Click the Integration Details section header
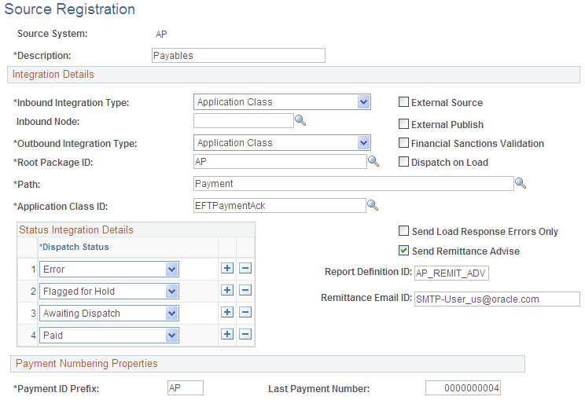Screen dimensions: 585x400 [293, 75]
